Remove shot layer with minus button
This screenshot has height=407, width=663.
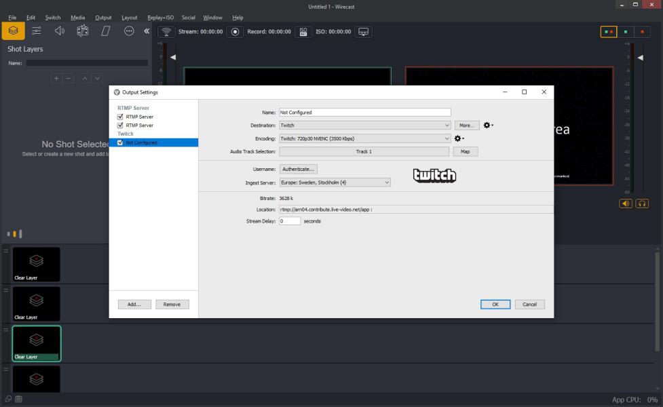68,78
